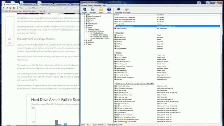Expand the Network node

pyautogui.click(x=84, y=42)
